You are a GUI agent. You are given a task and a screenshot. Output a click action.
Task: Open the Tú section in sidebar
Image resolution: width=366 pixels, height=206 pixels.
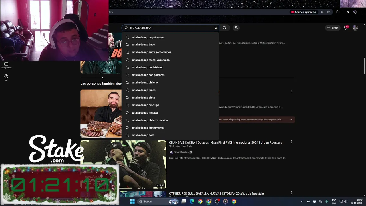coord(6,78)
